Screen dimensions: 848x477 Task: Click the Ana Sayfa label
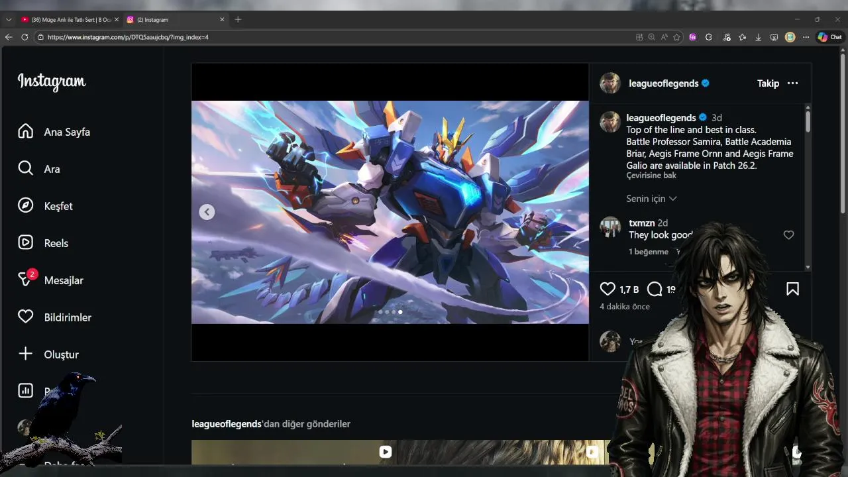67,132
